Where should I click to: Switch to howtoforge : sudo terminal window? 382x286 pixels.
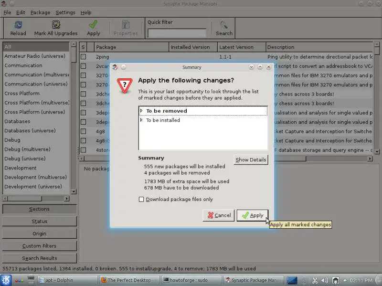192,280
